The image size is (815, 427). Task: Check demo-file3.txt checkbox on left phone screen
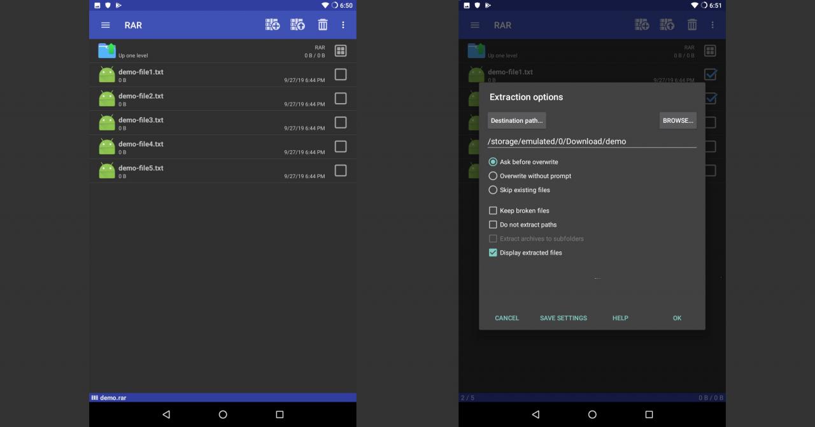(341, 122)
